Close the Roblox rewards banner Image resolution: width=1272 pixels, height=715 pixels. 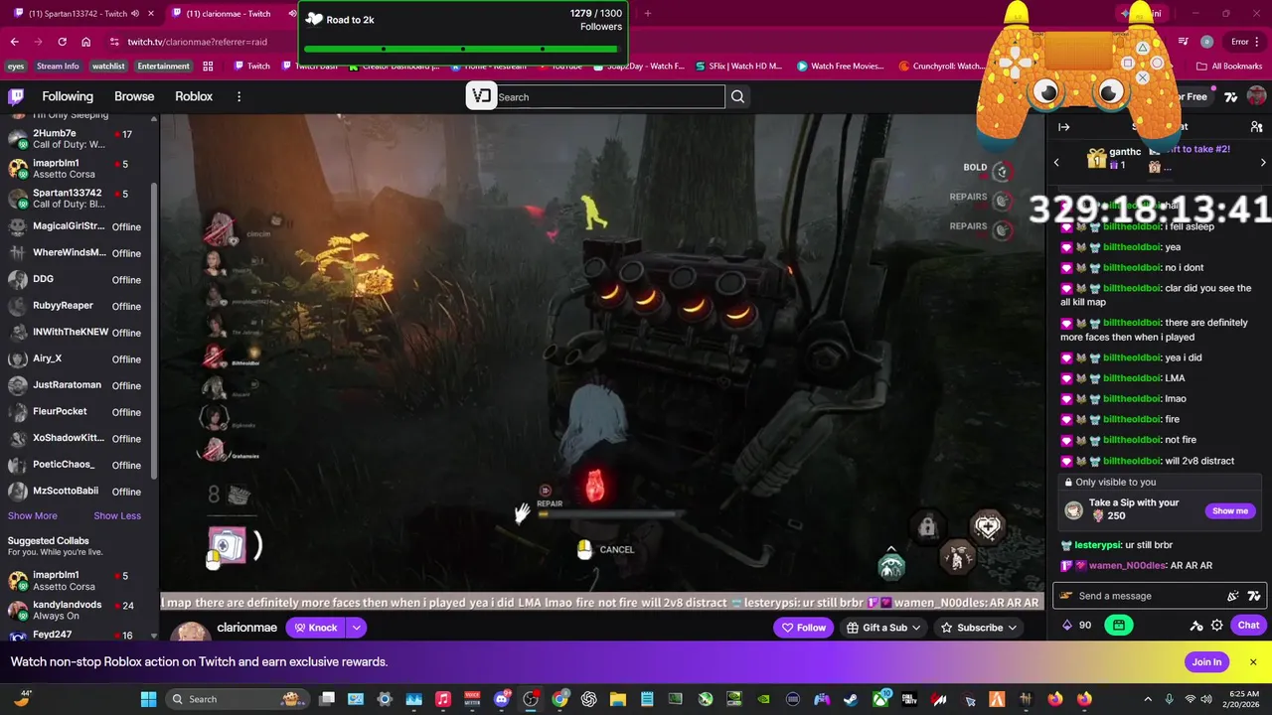(1253, 662)
